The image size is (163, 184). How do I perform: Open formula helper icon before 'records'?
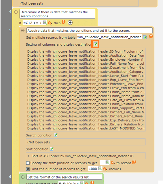[105, 169]
